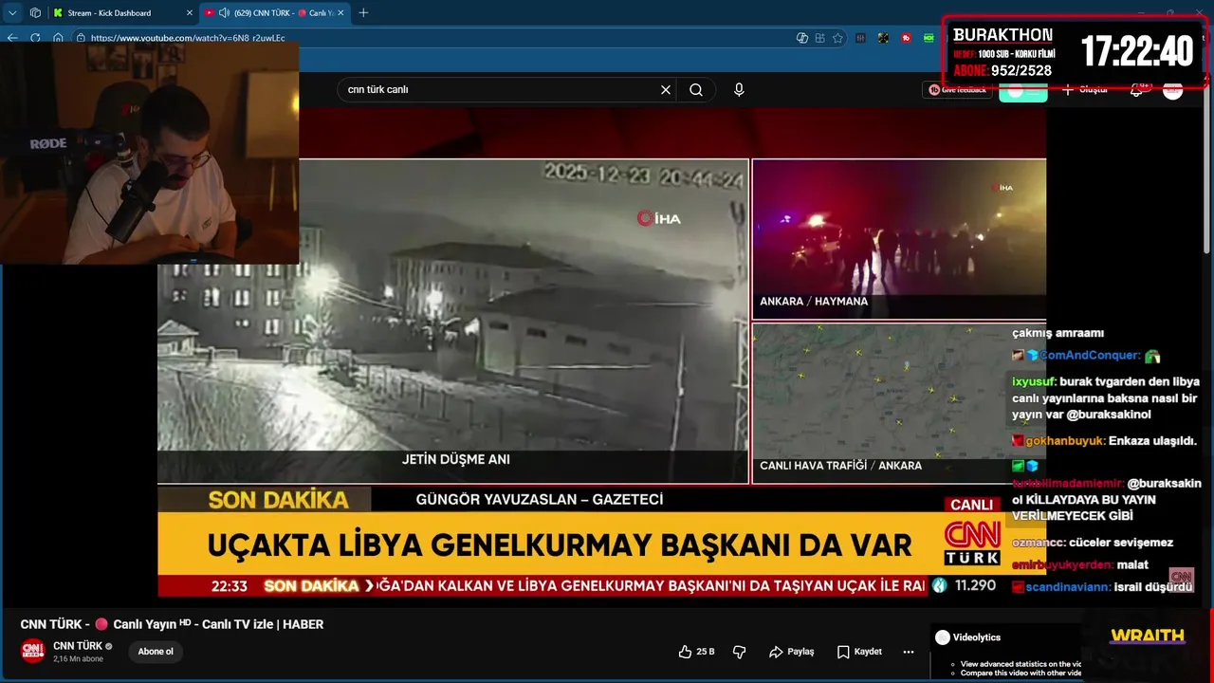The height and width of the screenshot is (683, 1214).
Task: Clear the YouTube search text
Action: pyautogui.click(x=666, y=89)
